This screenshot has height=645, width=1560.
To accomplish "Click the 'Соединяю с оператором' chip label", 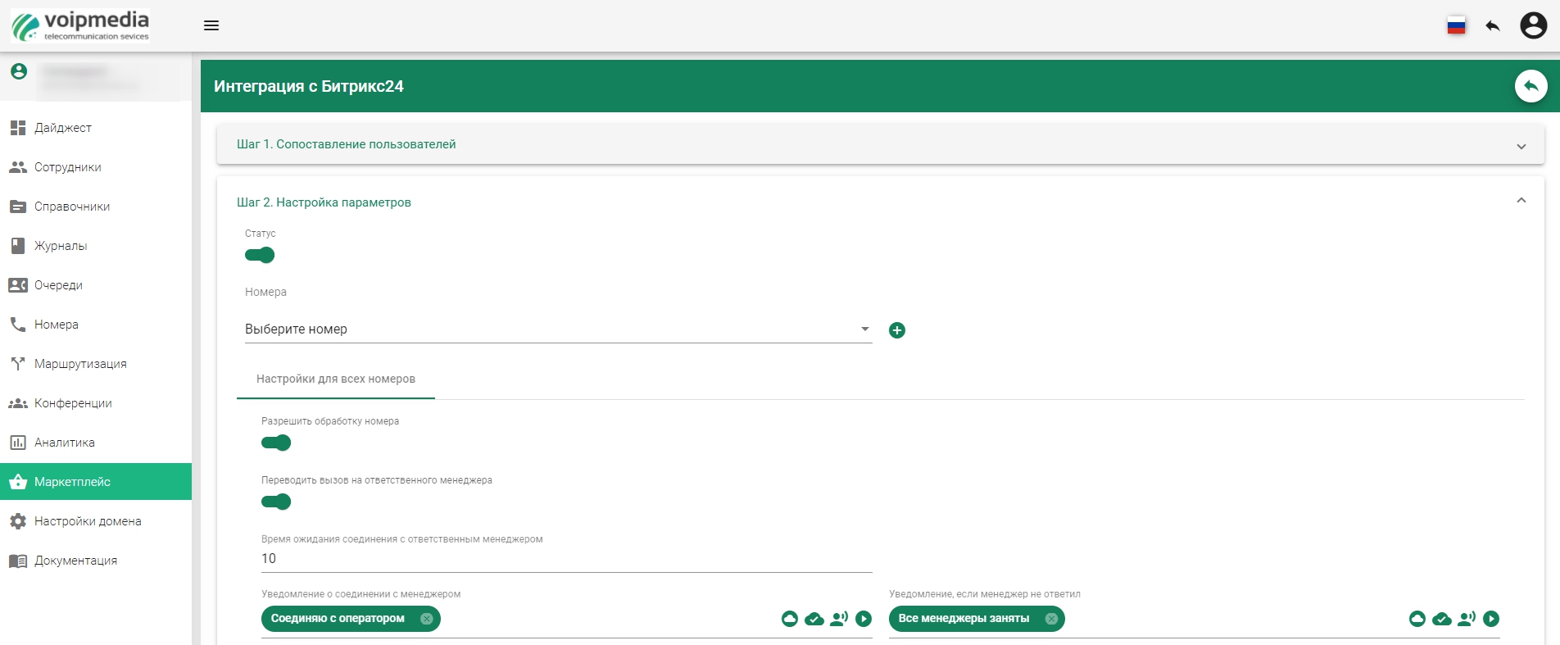I will (338, 619).
